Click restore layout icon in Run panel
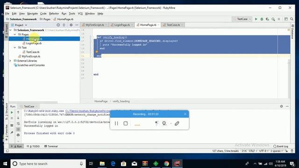The height and width of the screenshot is (168, 299). pyautogui.click(x=12, y=126)
